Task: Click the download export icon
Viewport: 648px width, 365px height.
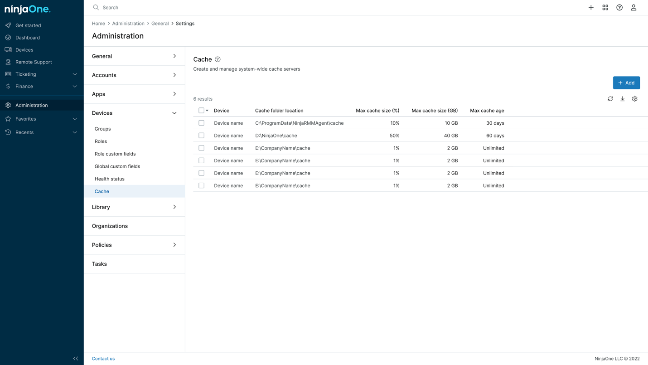Action: coord(623,99)
